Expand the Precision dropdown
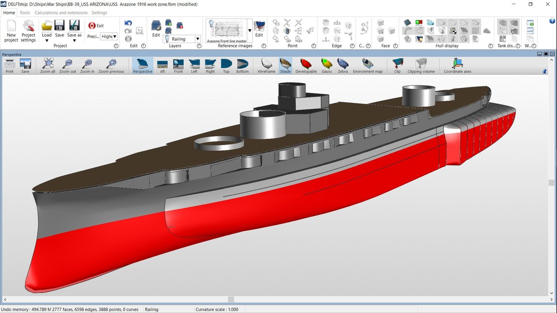This screenshot has width=557, height=313. coord(115,36)
